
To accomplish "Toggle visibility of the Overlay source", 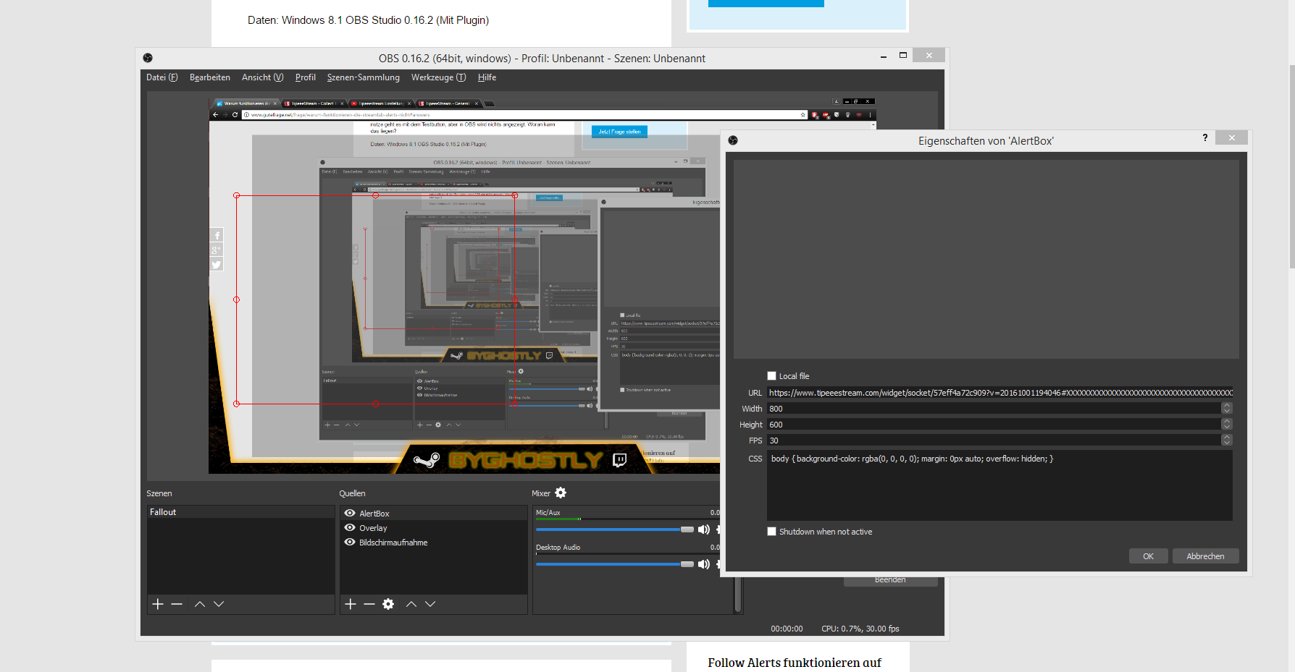I will [350, 527].
